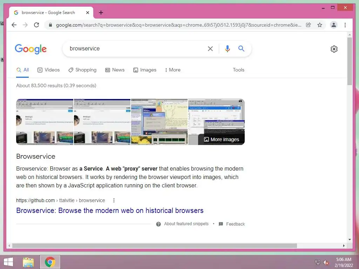This screenshot has width=359, height=269.
Task: Switch to the Videos tab
Action: coord(48,70)
